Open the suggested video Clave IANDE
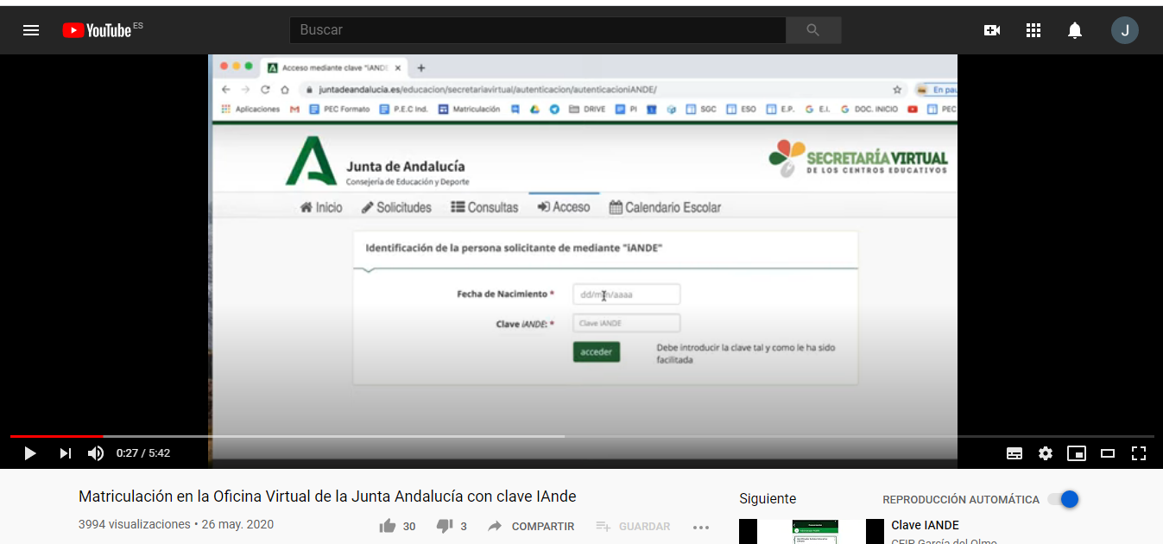 click(x=925, y=525)
